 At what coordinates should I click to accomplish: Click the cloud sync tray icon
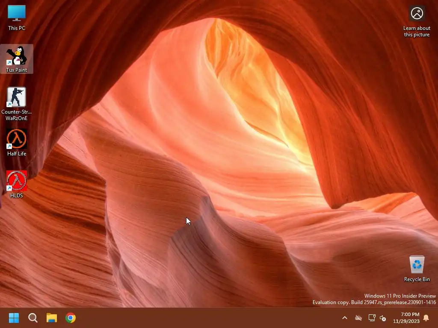click(358, 318)
